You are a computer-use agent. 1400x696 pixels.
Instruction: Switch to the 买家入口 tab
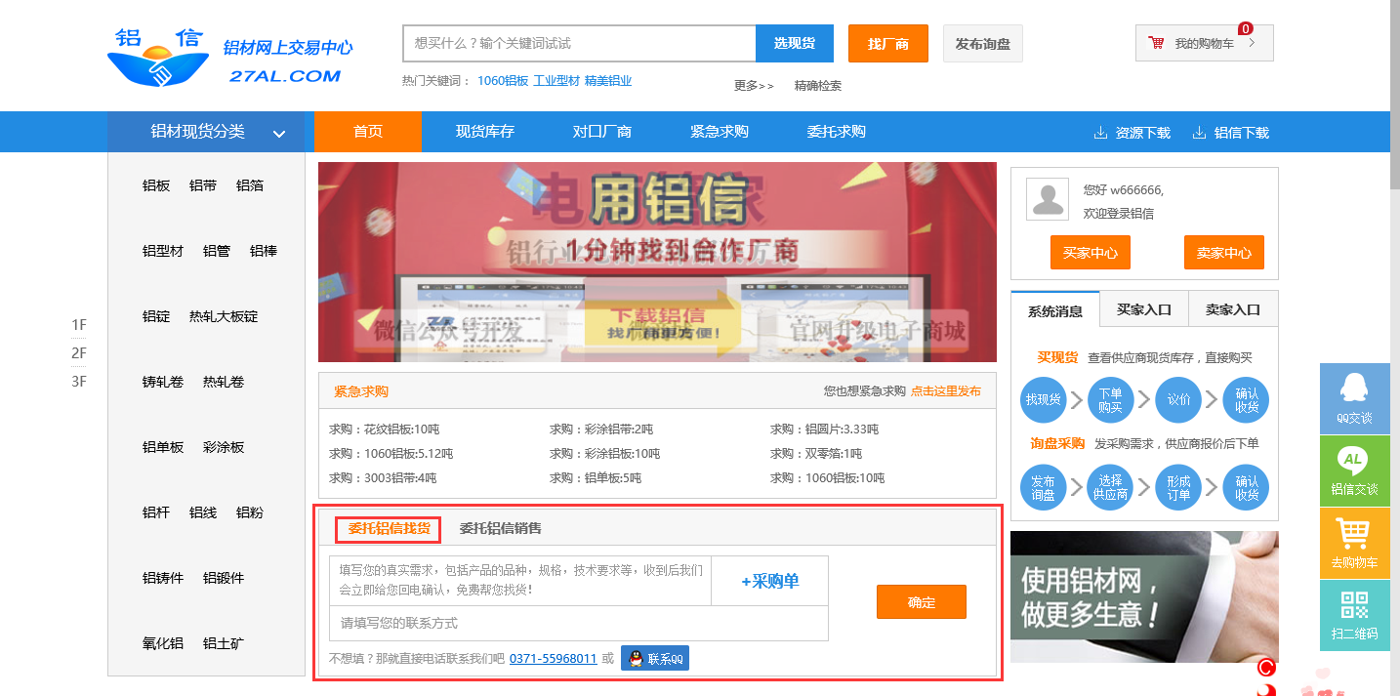pyautogui.click(x=1144, y=309)
